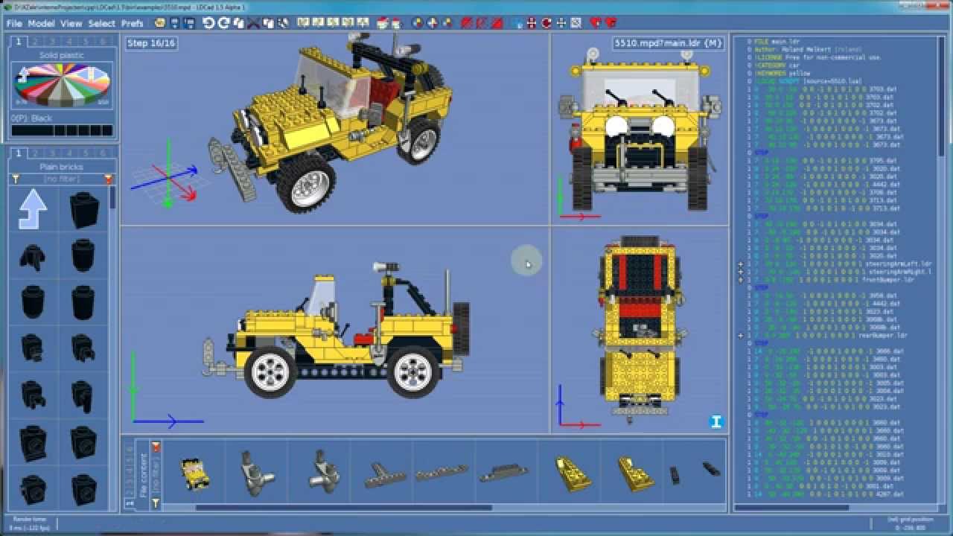Open the View menu
Screen dimensions: 953x536
(71, 23)
